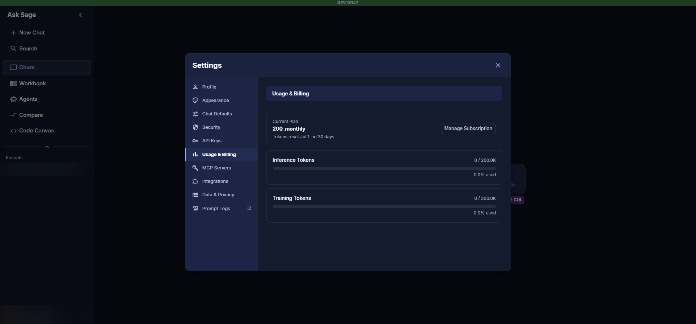Click the Inference Tokens usage bar
Viewport: 696px width, 324px height.
click(384, 168)
